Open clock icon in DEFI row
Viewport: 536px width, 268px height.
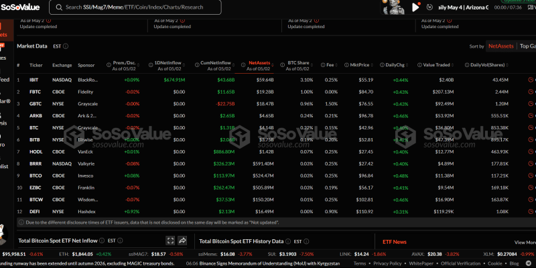[531, 211]
